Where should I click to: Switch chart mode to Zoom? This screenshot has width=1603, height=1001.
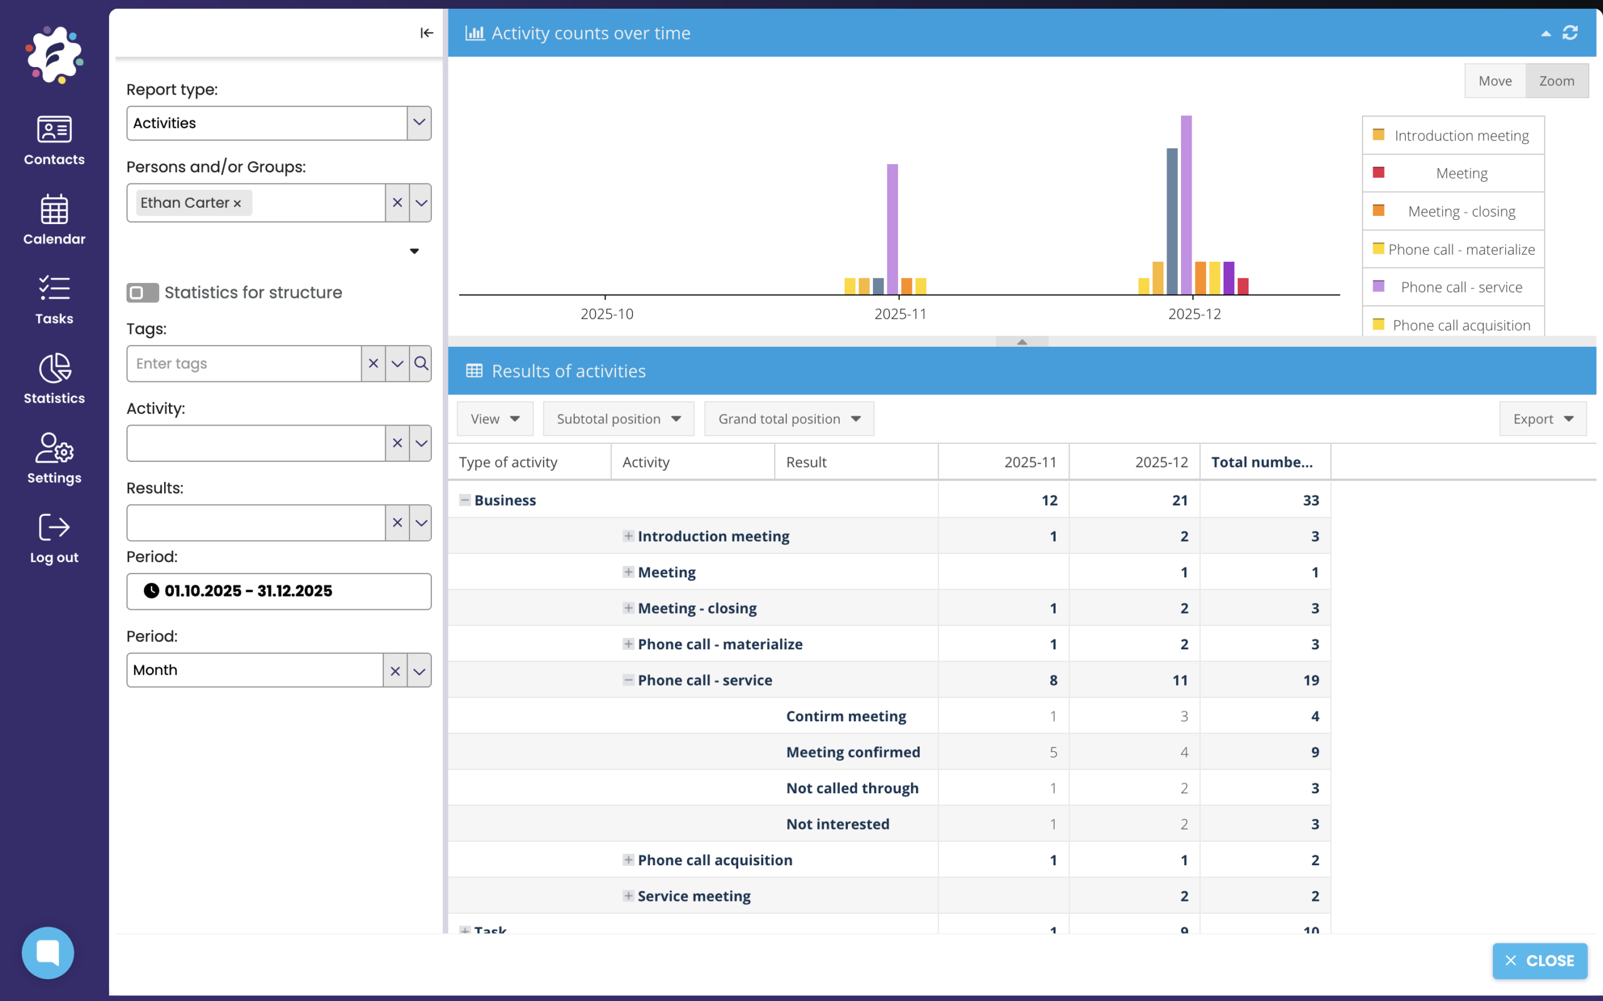coord(1557,81)
